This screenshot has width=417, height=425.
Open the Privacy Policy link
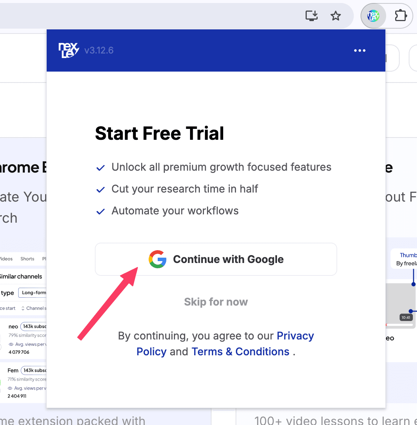click(x=225, y=344)
